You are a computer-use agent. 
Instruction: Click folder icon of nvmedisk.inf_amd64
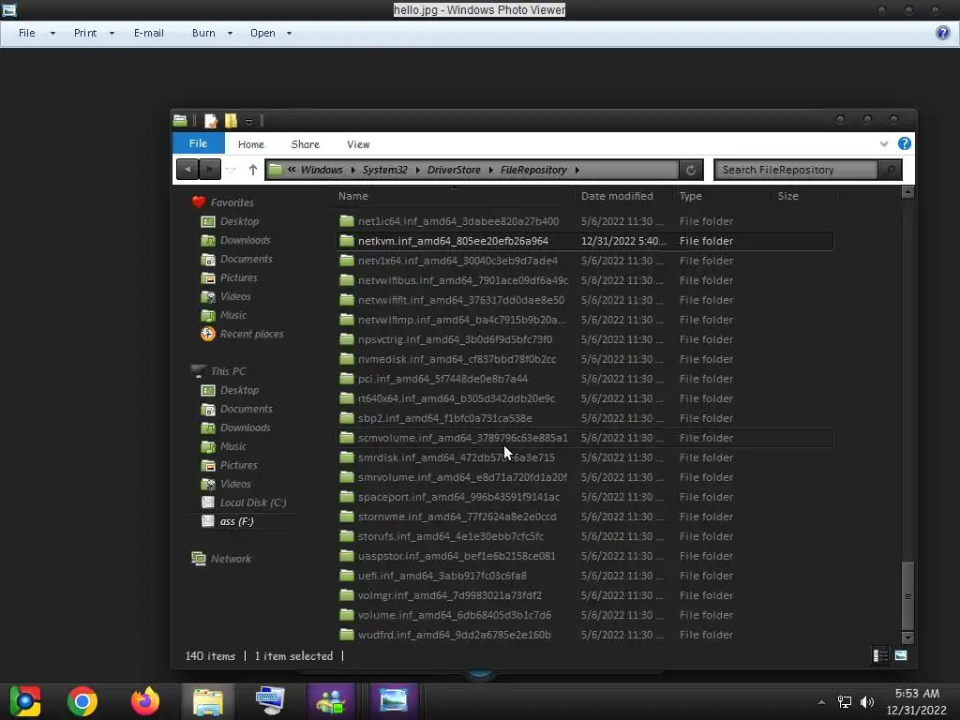pyautogui.click(x=347, y=358)
